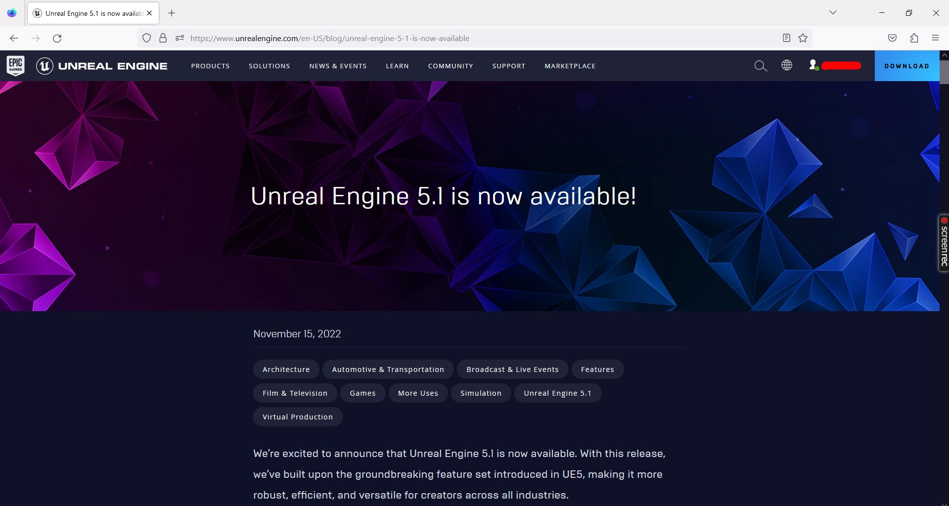Select the NEWS & EVENTS menu item

[x=338, y=65]
